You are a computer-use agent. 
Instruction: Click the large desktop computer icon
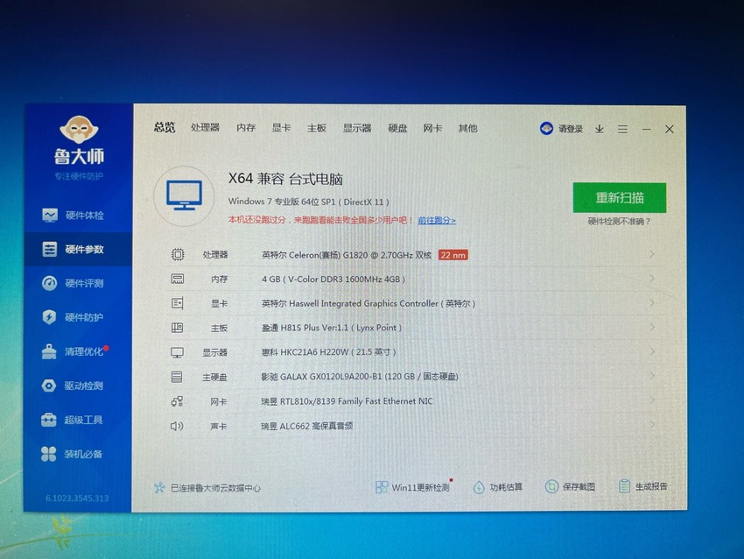click(185, 196)
